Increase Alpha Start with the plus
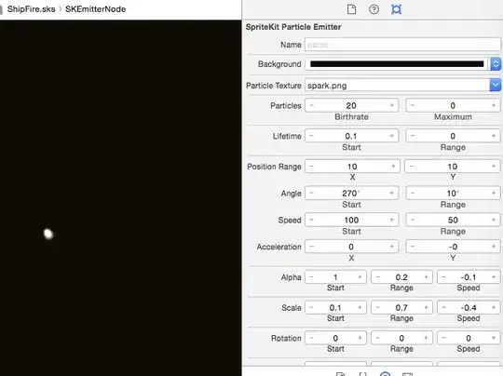 pos(360,277)
